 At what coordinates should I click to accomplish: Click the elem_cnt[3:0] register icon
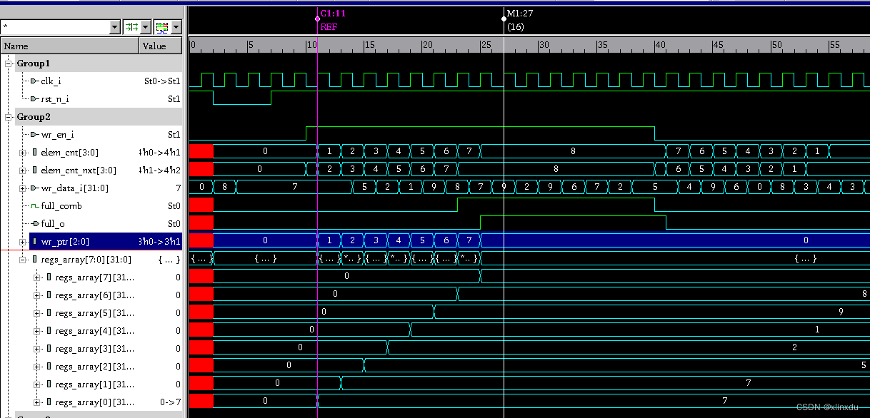[35, 153]
